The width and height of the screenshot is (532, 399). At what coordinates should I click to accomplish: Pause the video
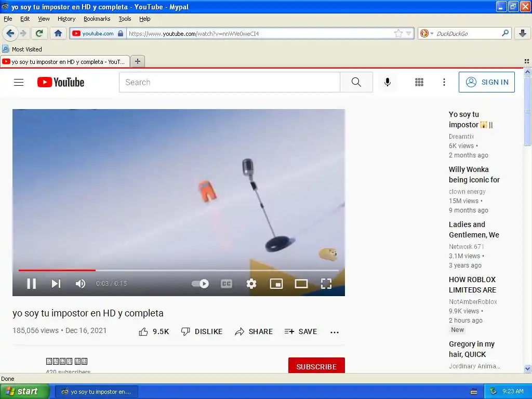tap(32, 284)
